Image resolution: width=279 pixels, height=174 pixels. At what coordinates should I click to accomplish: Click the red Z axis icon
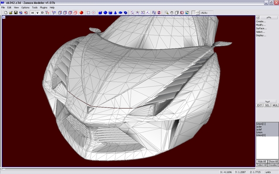[159, 13]
